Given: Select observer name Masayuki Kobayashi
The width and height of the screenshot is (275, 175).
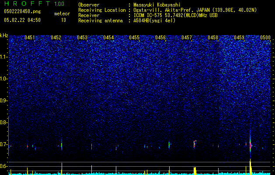Looking at the screenshot, I should pyautogui.click(x=157, y=5).
